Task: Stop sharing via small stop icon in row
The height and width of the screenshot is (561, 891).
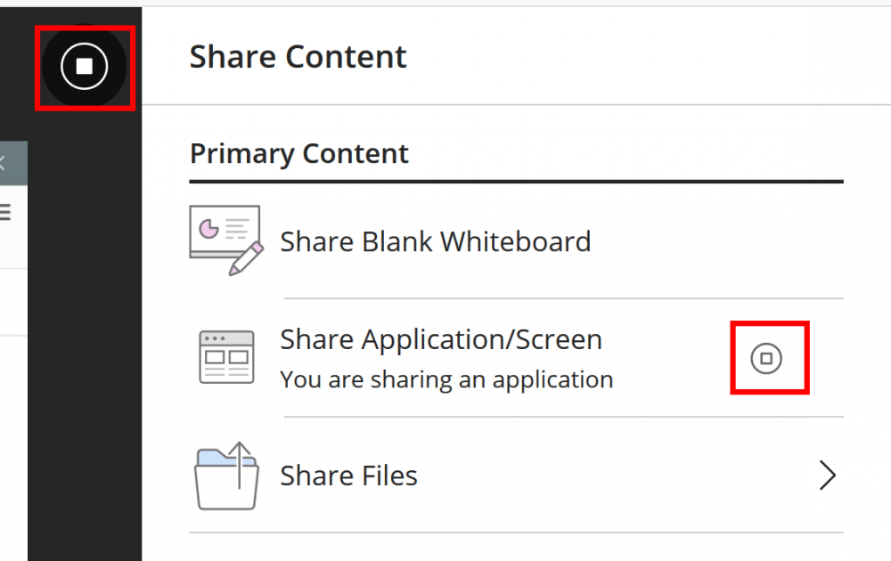Action: (x=766, y=359)
